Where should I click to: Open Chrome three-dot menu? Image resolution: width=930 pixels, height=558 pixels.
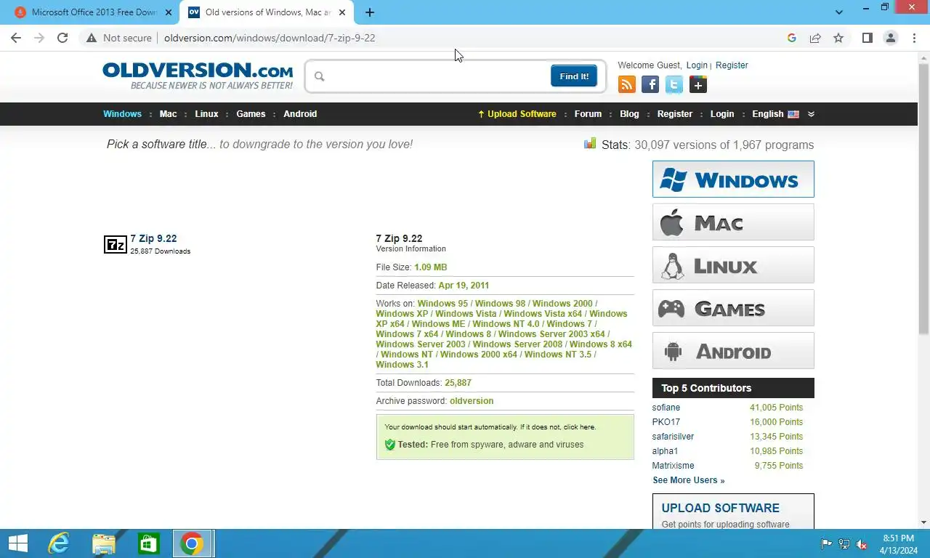[x=914, y=38]
